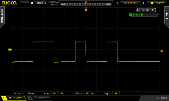This screenshot has height=101, width=169.
Task: Click the USB connection icon
Action: pyautogui.click(x=158, y=98)
